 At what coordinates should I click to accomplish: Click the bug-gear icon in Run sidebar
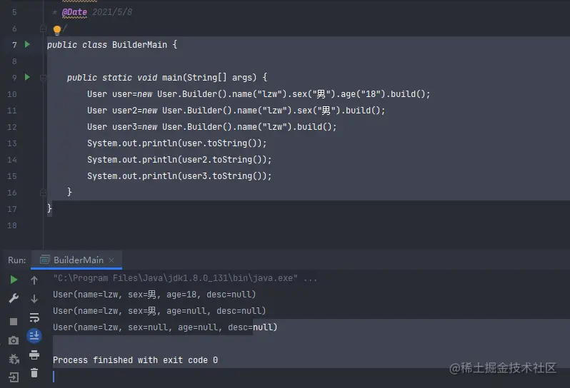(x=14, y=359)
